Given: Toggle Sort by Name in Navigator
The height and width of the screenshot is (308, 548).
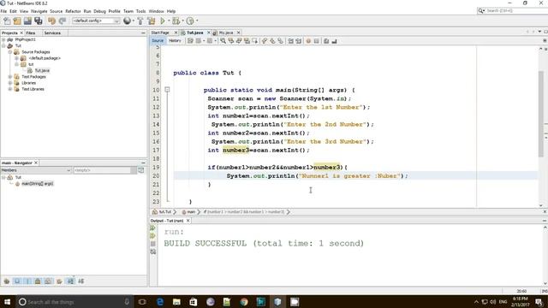Looking at the screenshot, I should (x=70, y=281).
